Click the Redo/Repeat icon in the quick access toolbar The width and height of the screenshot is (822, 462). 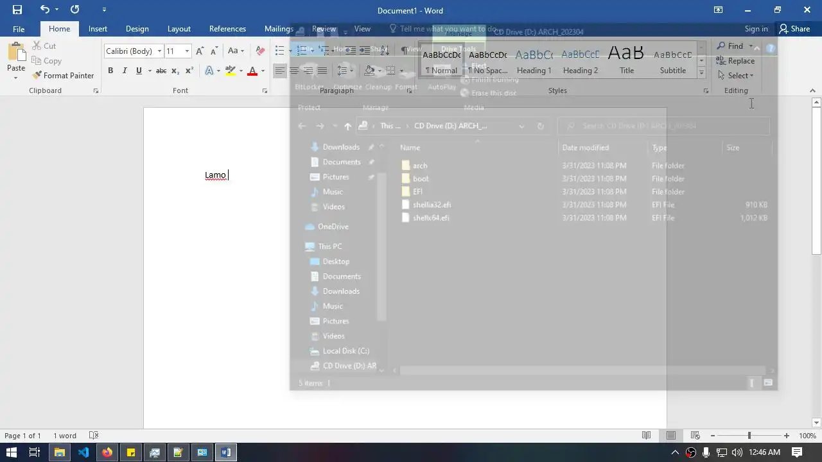point(74,10)
